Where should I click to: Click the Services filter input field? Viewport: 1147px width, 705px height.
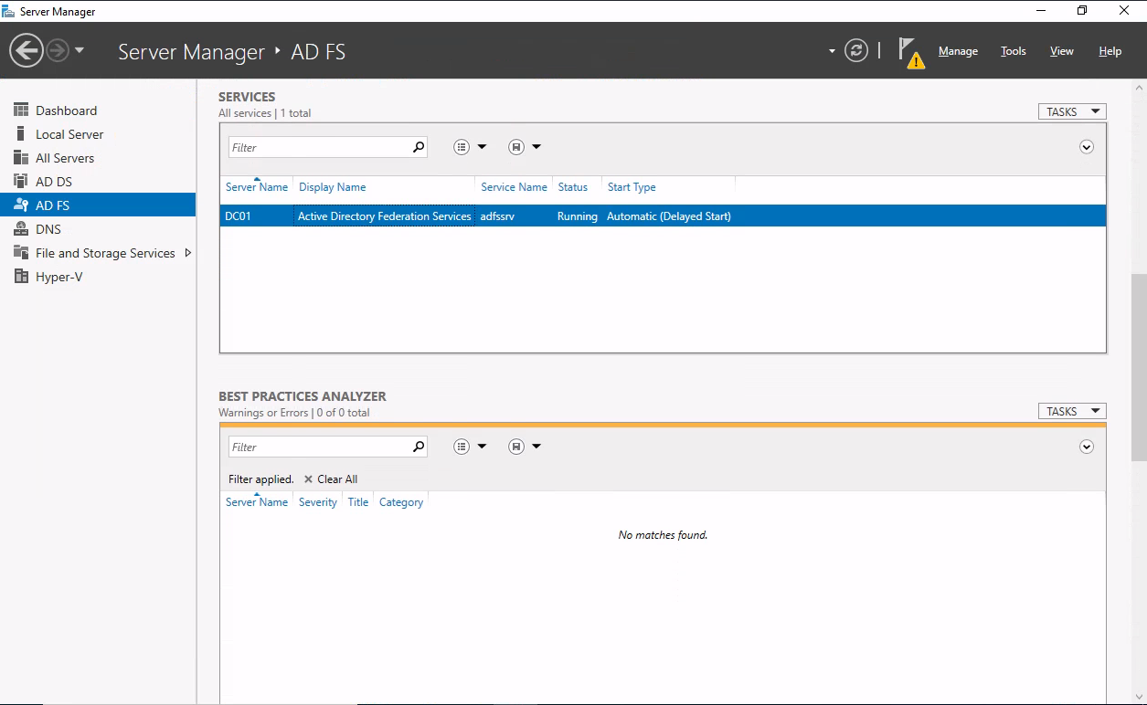(319, 147)
